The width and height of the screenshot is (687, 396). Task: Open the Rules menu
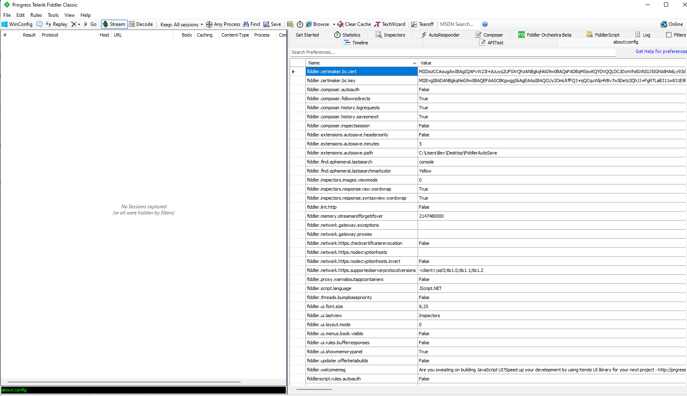click(x=36, y=15)
